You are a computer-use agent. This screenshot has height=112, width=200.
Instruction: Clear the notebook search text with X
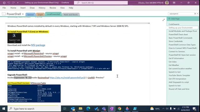pos(195,14)
